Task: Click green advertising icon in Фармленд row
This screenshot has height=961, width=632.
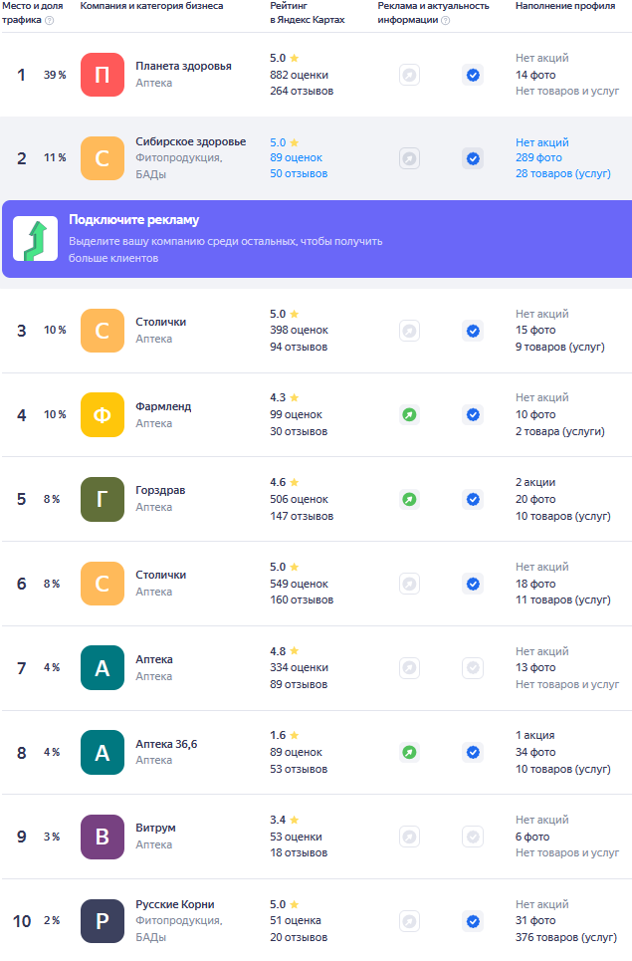Action: (409, 414)
